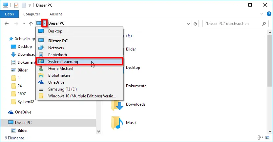Select Desktop in the address dropdown list
Viewport: 273px width, 142px height.
79,31
